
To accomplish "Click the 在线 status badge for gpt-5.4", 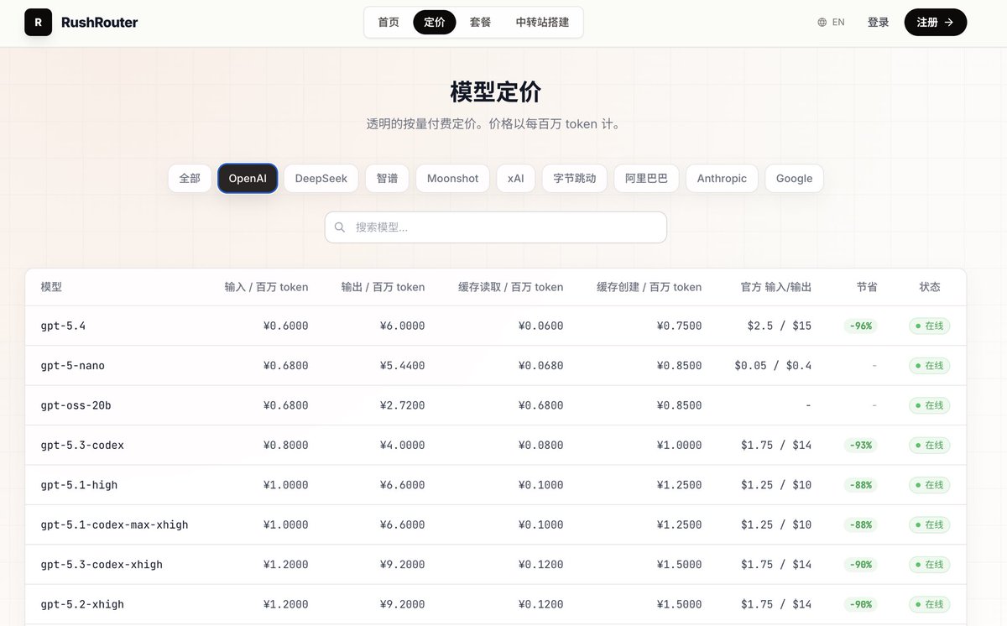I will click(930, 326).
